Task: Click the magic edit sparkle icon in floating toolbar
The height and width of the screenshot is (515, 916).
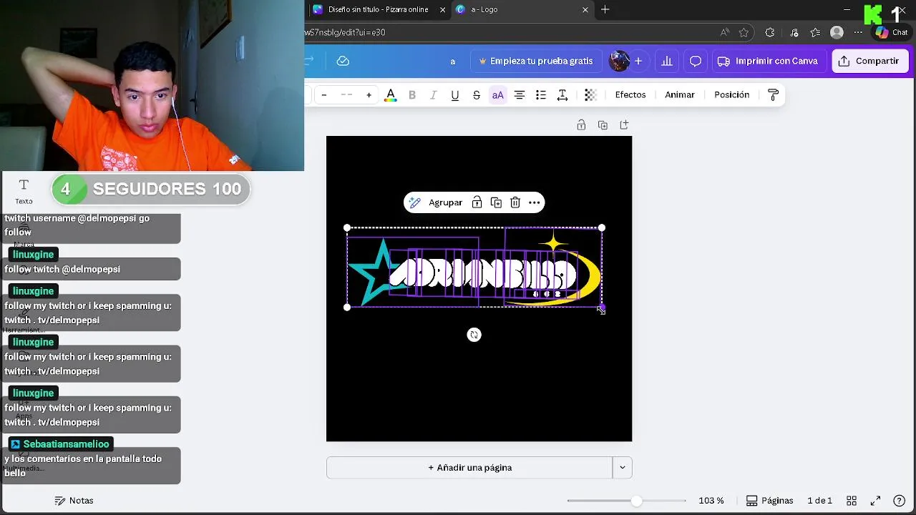Action: (x=414, y=202)
